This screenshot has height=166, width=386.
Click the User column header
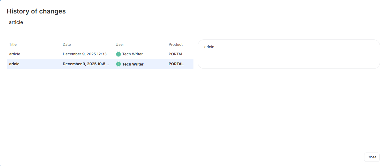[x=120, y=45]
